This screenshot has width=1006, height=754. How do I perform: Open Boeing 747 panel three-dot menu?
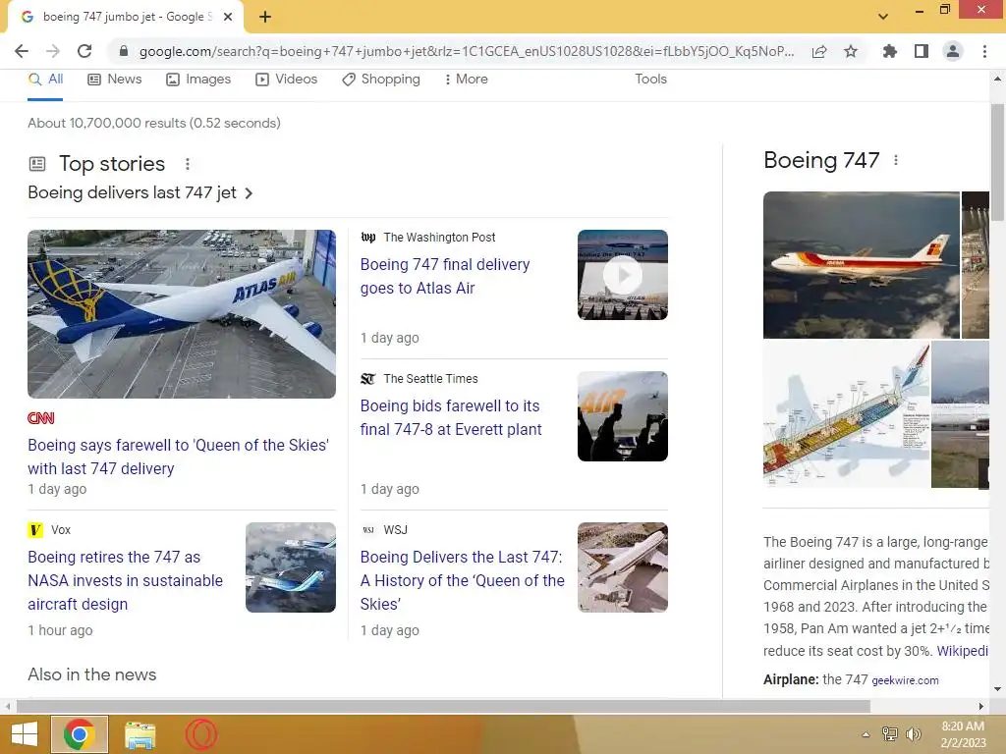[x=896, y=160]
